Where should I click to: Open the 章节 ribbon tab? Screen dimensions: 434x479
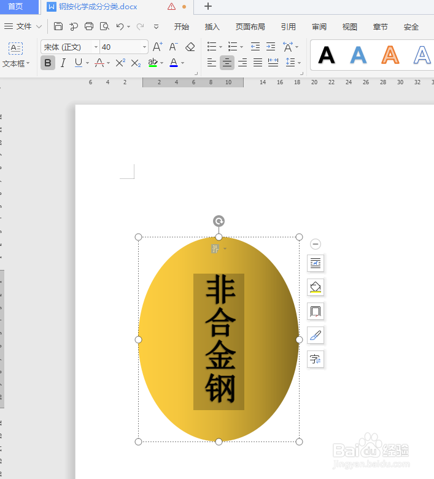coord(381,27)
